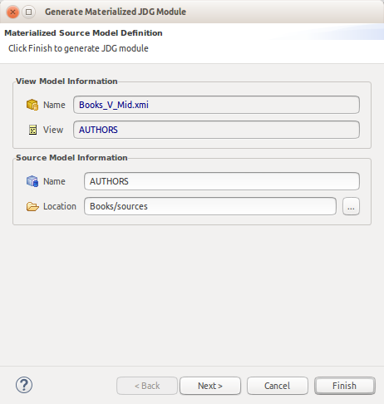Click the Cancel button

click(x=278, y=386)
